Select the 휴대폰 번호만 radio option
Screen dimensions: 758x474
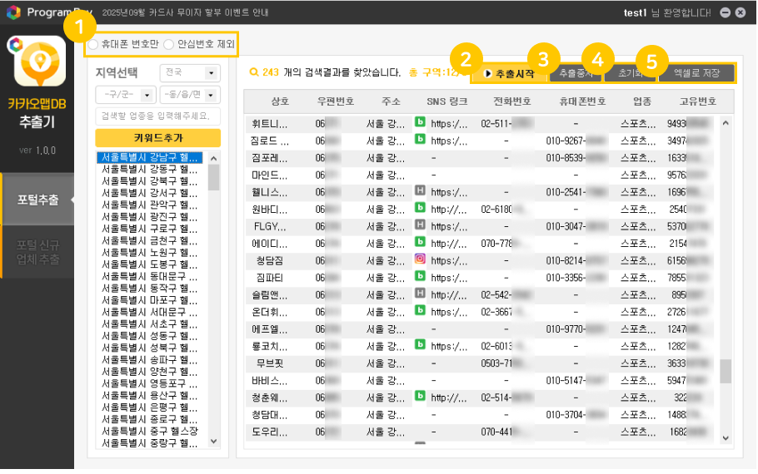click(94, 43)
